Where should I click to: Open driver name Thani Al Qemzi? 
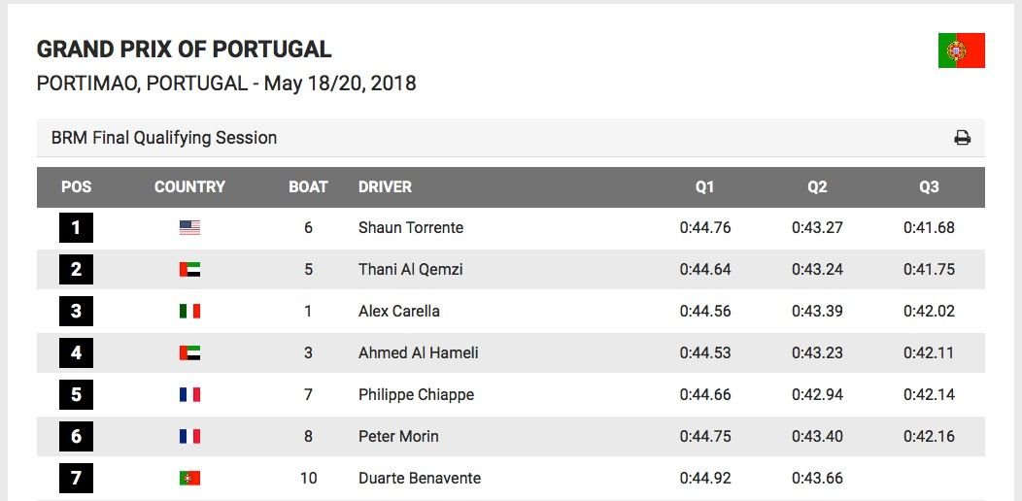point(411,269)
